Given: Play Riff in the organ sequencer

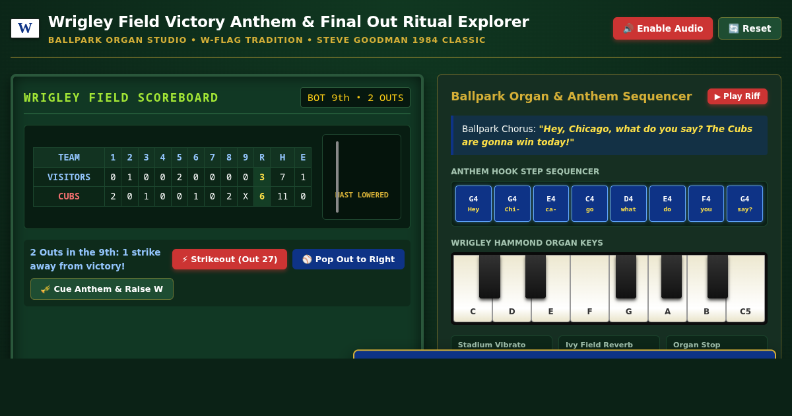Looking at the screenshot, I should [x=737, y=96].
